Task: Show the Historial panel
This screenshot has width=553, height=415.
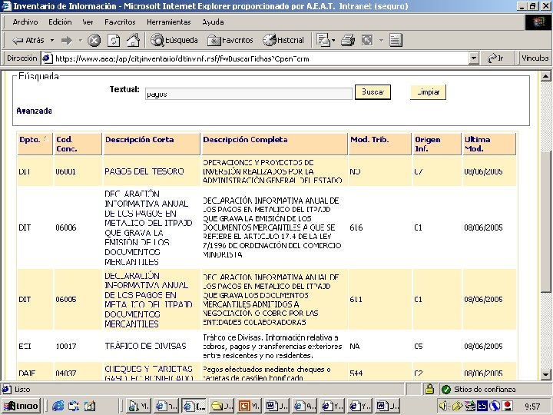Action: pos(283,40)
